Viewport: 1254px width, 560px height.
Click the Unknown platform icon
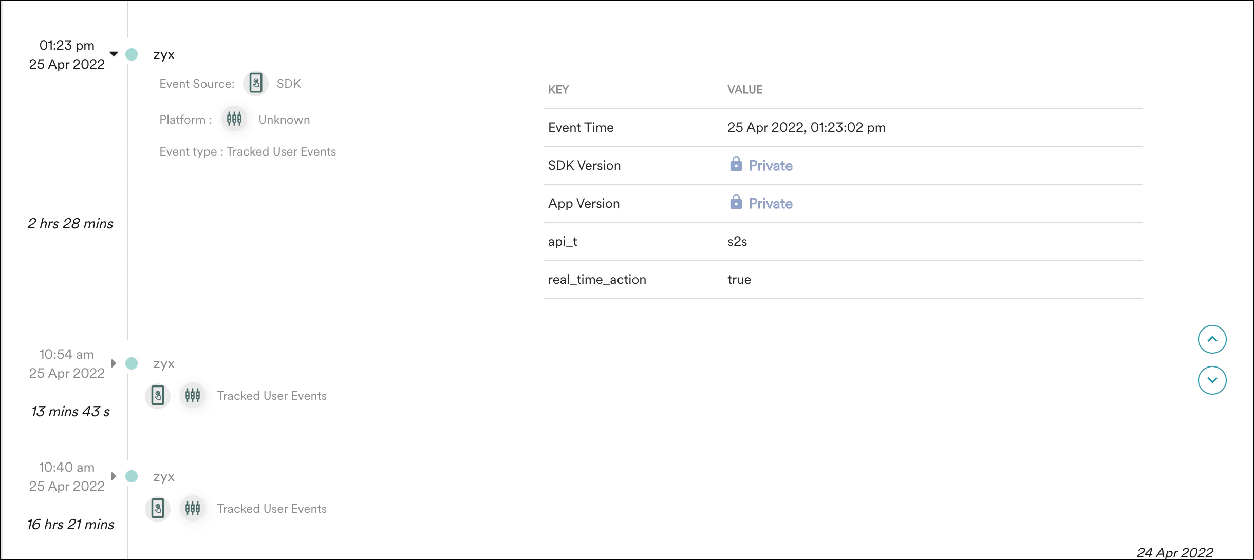pos(234,119)
